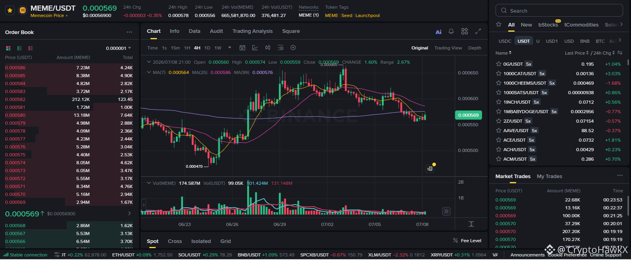Open the ETH/USDT ticker in the bottom bar
Viewport: 631px width, 260px height.
(142, 255)
